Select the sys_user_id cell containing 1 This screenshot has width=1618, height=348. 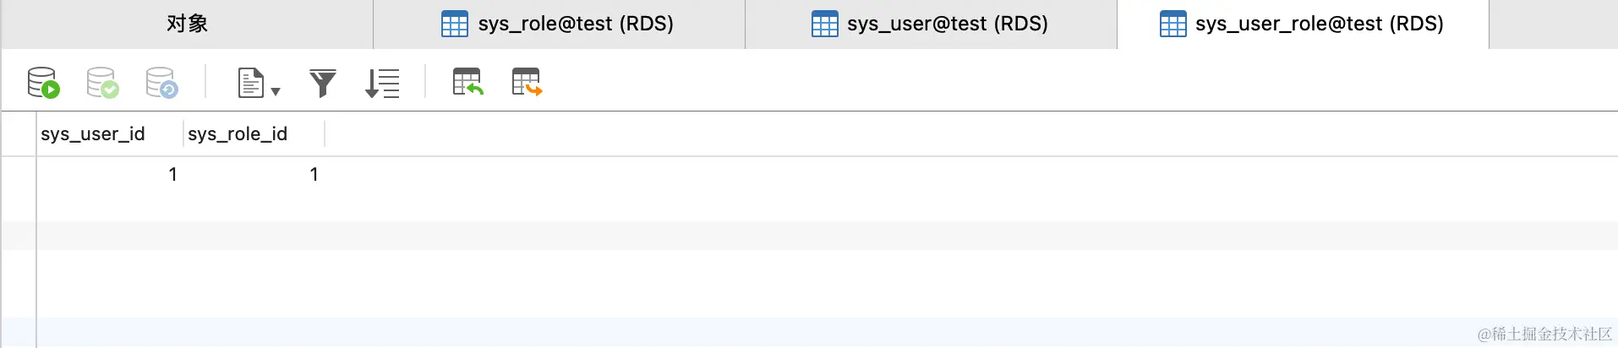coord(110,175)
